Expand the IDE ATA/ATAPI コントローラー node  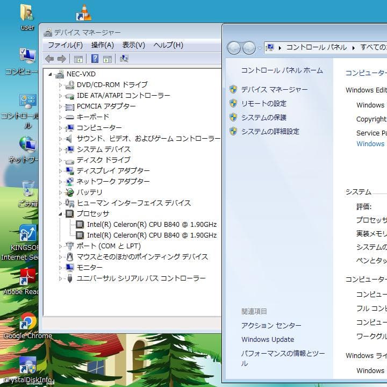click(60, 96)
